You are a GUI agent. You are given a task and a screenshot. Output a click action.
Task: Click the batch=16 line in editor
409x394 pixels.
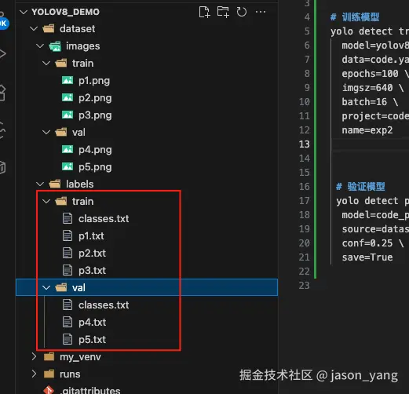click(x=370, y=102)
